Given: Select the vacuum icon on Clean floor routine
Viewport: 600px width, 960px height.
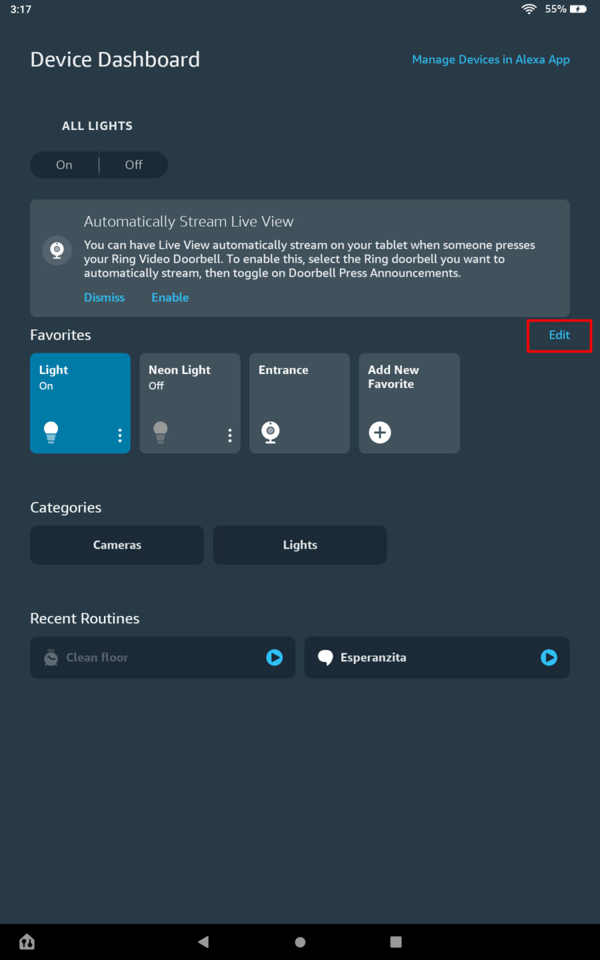Looking at the screenshot, I should click(x=51, y=657).
